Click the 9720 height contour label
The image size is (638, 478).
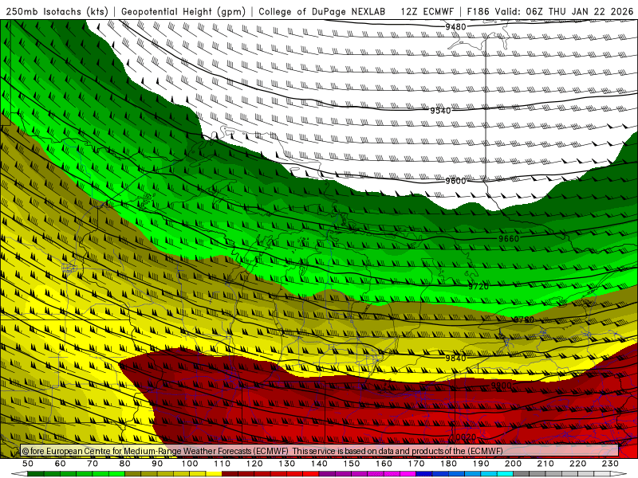click(478, 287)
